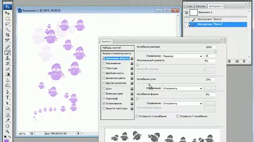Select the Gradient tool

click(x=7, y=75)
